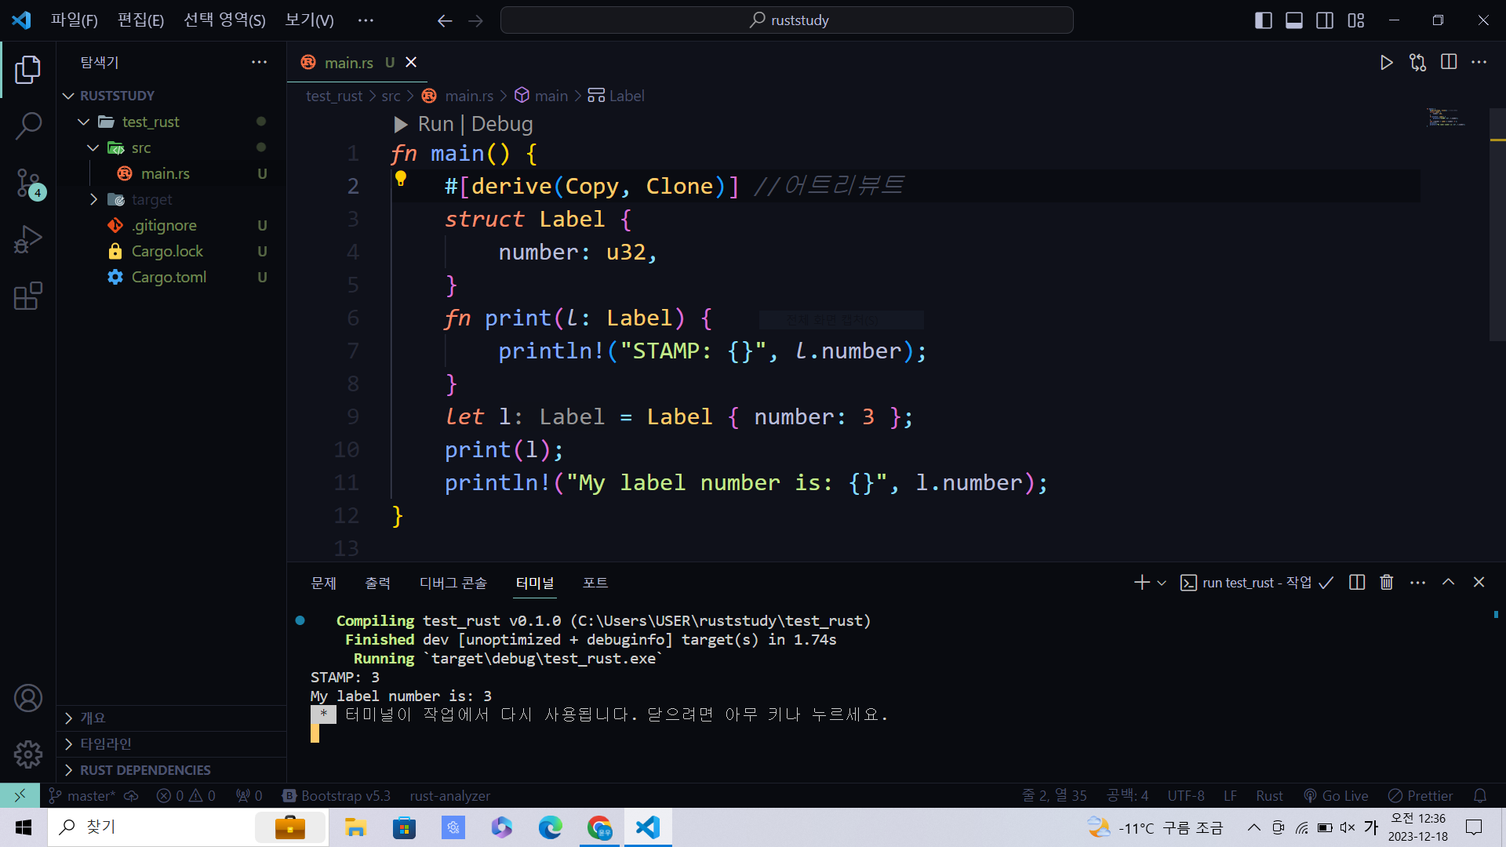Open Source Control view with badge
The height and width of the screenshot is (847, 1506).
point(28,183)
